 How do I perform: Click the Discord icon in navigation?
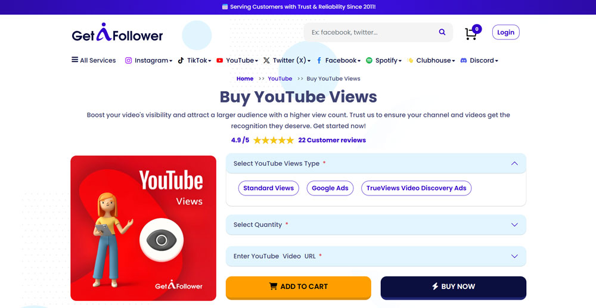[464, 60]
